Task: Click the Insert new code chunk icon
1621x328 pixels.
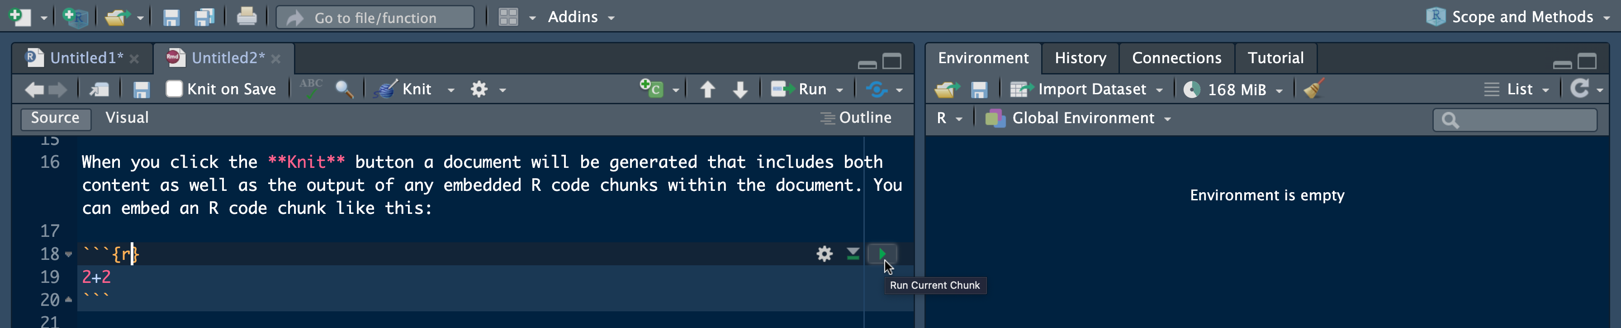Action: click(651, 89)
